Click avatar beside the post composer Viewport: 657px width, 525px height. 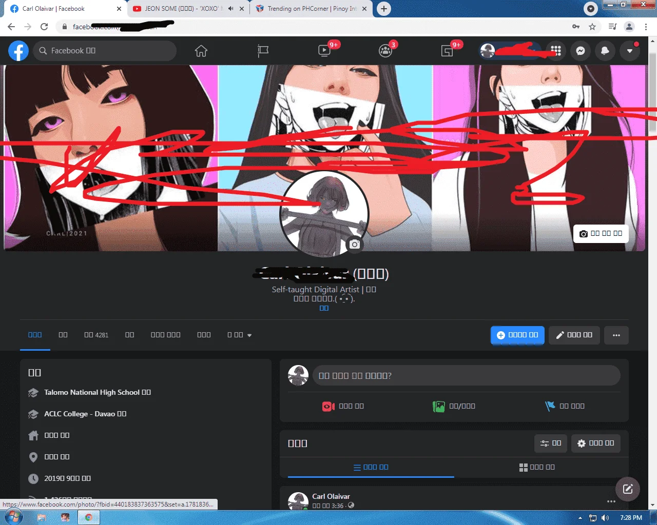tap(298, 376)
